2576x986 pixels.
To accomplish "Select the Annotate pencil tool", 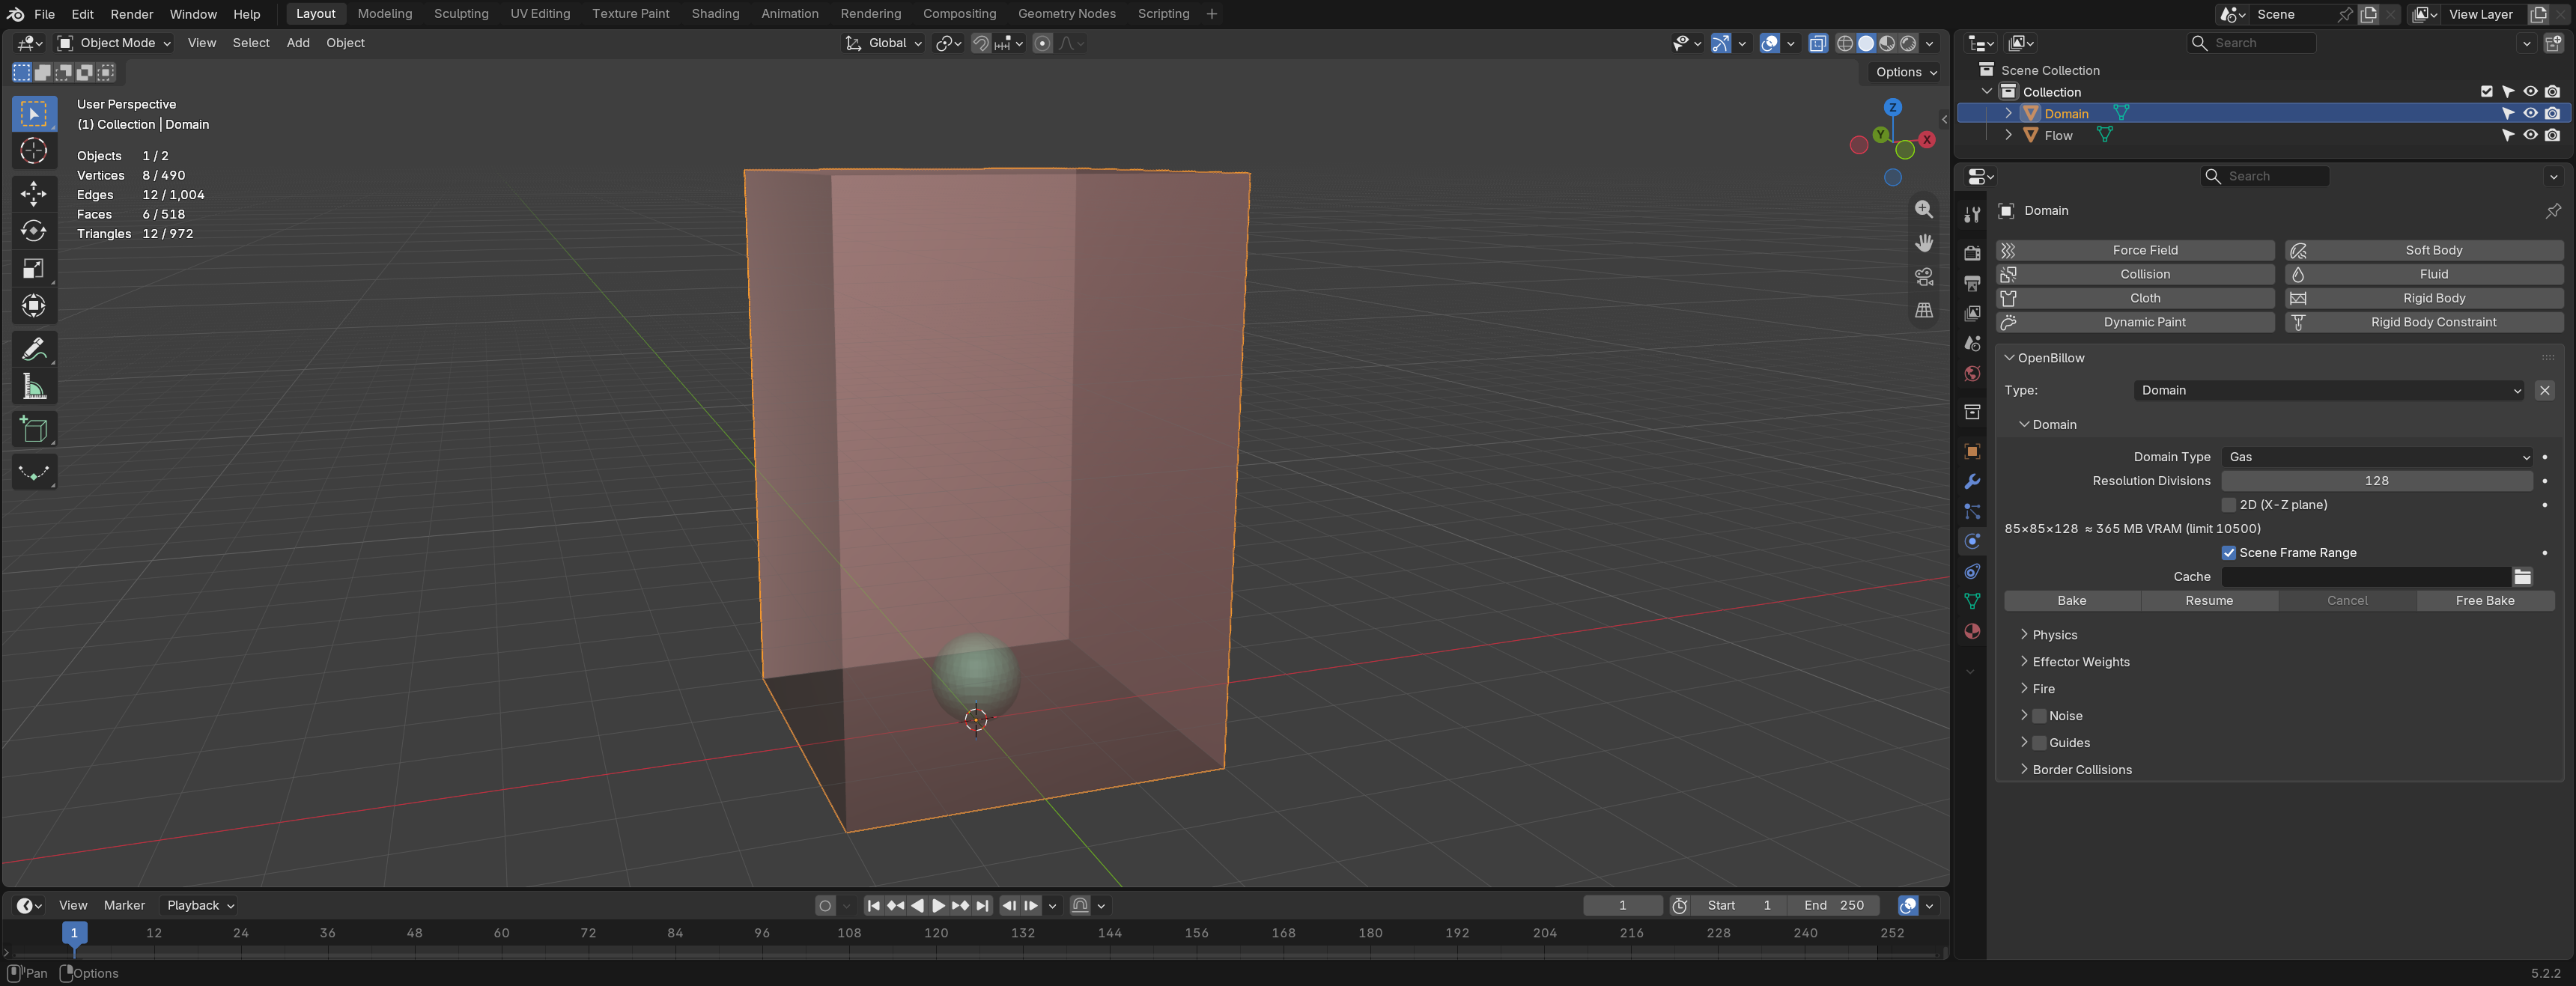I will 34,349.
